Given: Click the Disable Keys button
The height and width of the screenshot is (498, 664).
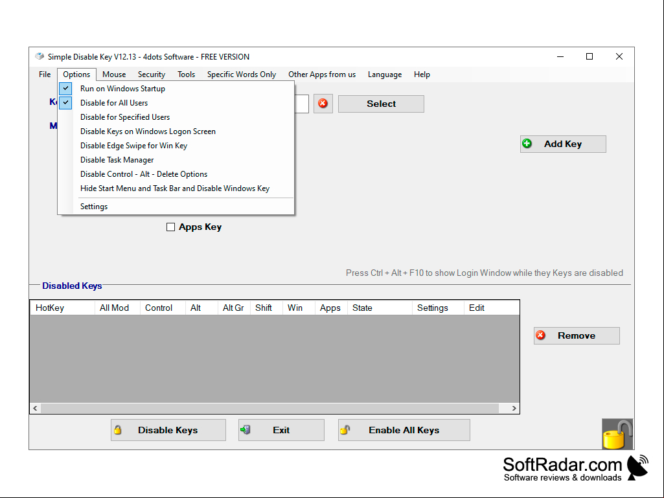Looking at the screenshot, I should tap(168, 430).
